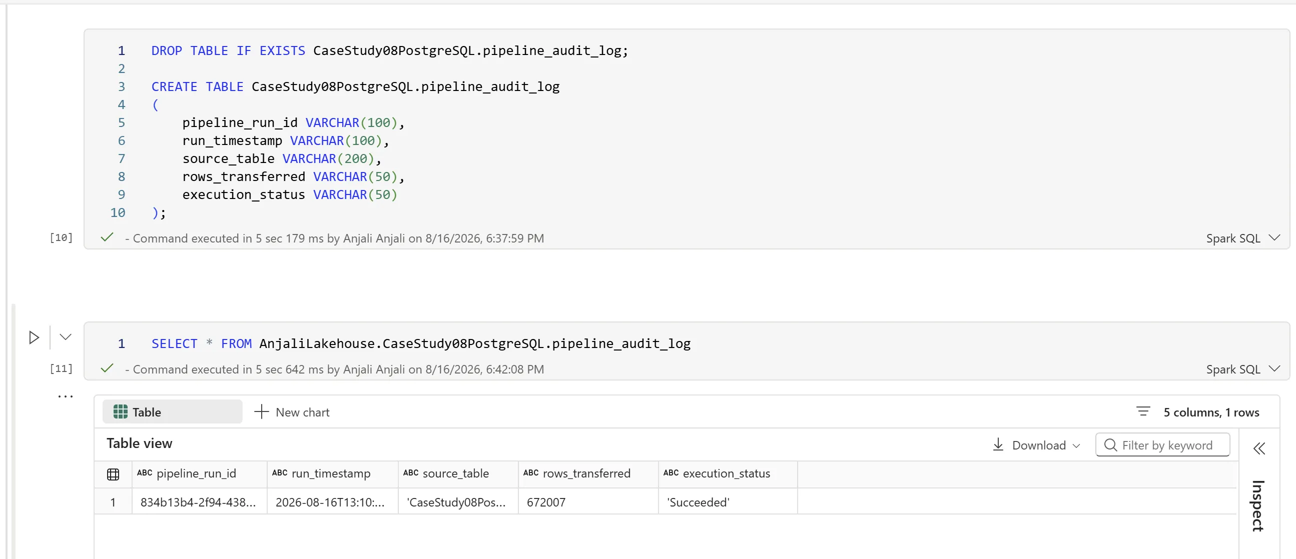Select the execution_status column header
The height and width of the screenshot is (559, 1296).
[728, 473]
